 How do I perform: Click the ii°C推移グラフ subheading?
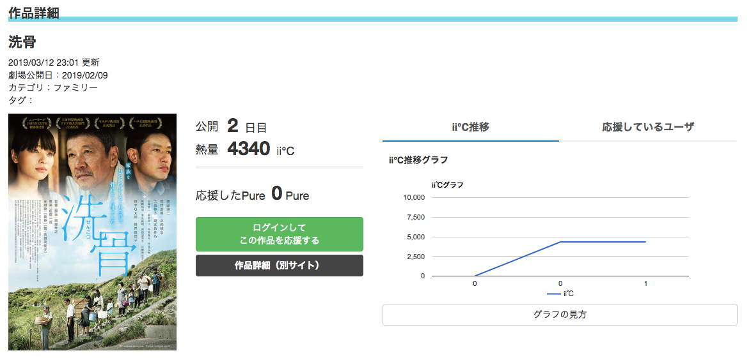tap(418, 160)
